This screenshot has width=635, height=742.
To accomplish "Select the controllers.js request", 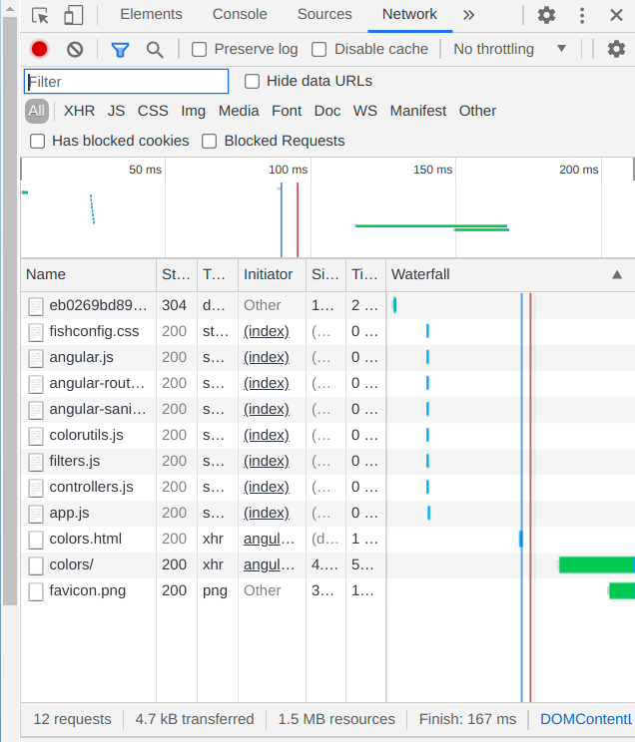I will coord(327,487).
